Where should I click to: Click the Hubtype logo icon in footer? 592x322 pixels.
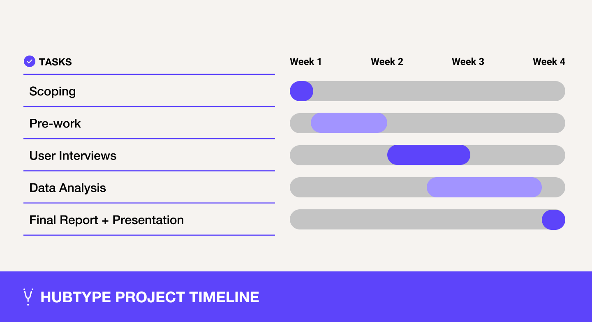pos(28,297)
